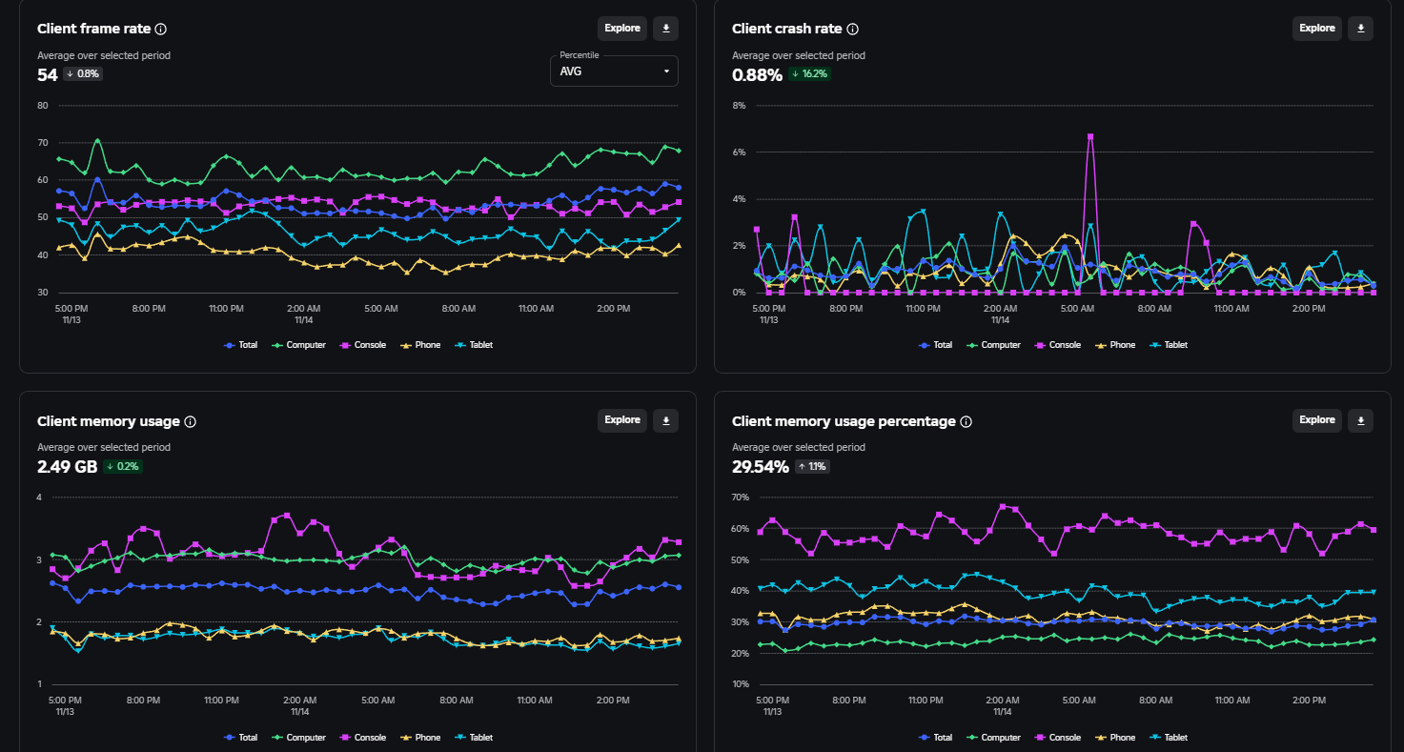The height and width of the screenshot is (752, 1404).
Task: Download Client crash rate chart data
Action: tap(1360, 29)
